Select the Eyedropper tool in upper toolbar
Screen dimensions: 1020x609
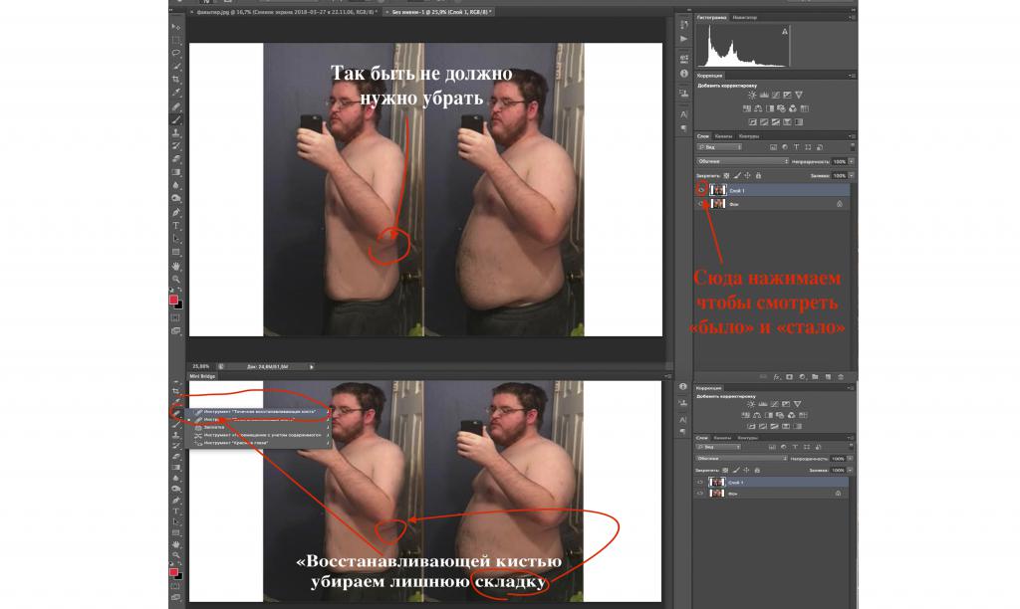point(176,93)
